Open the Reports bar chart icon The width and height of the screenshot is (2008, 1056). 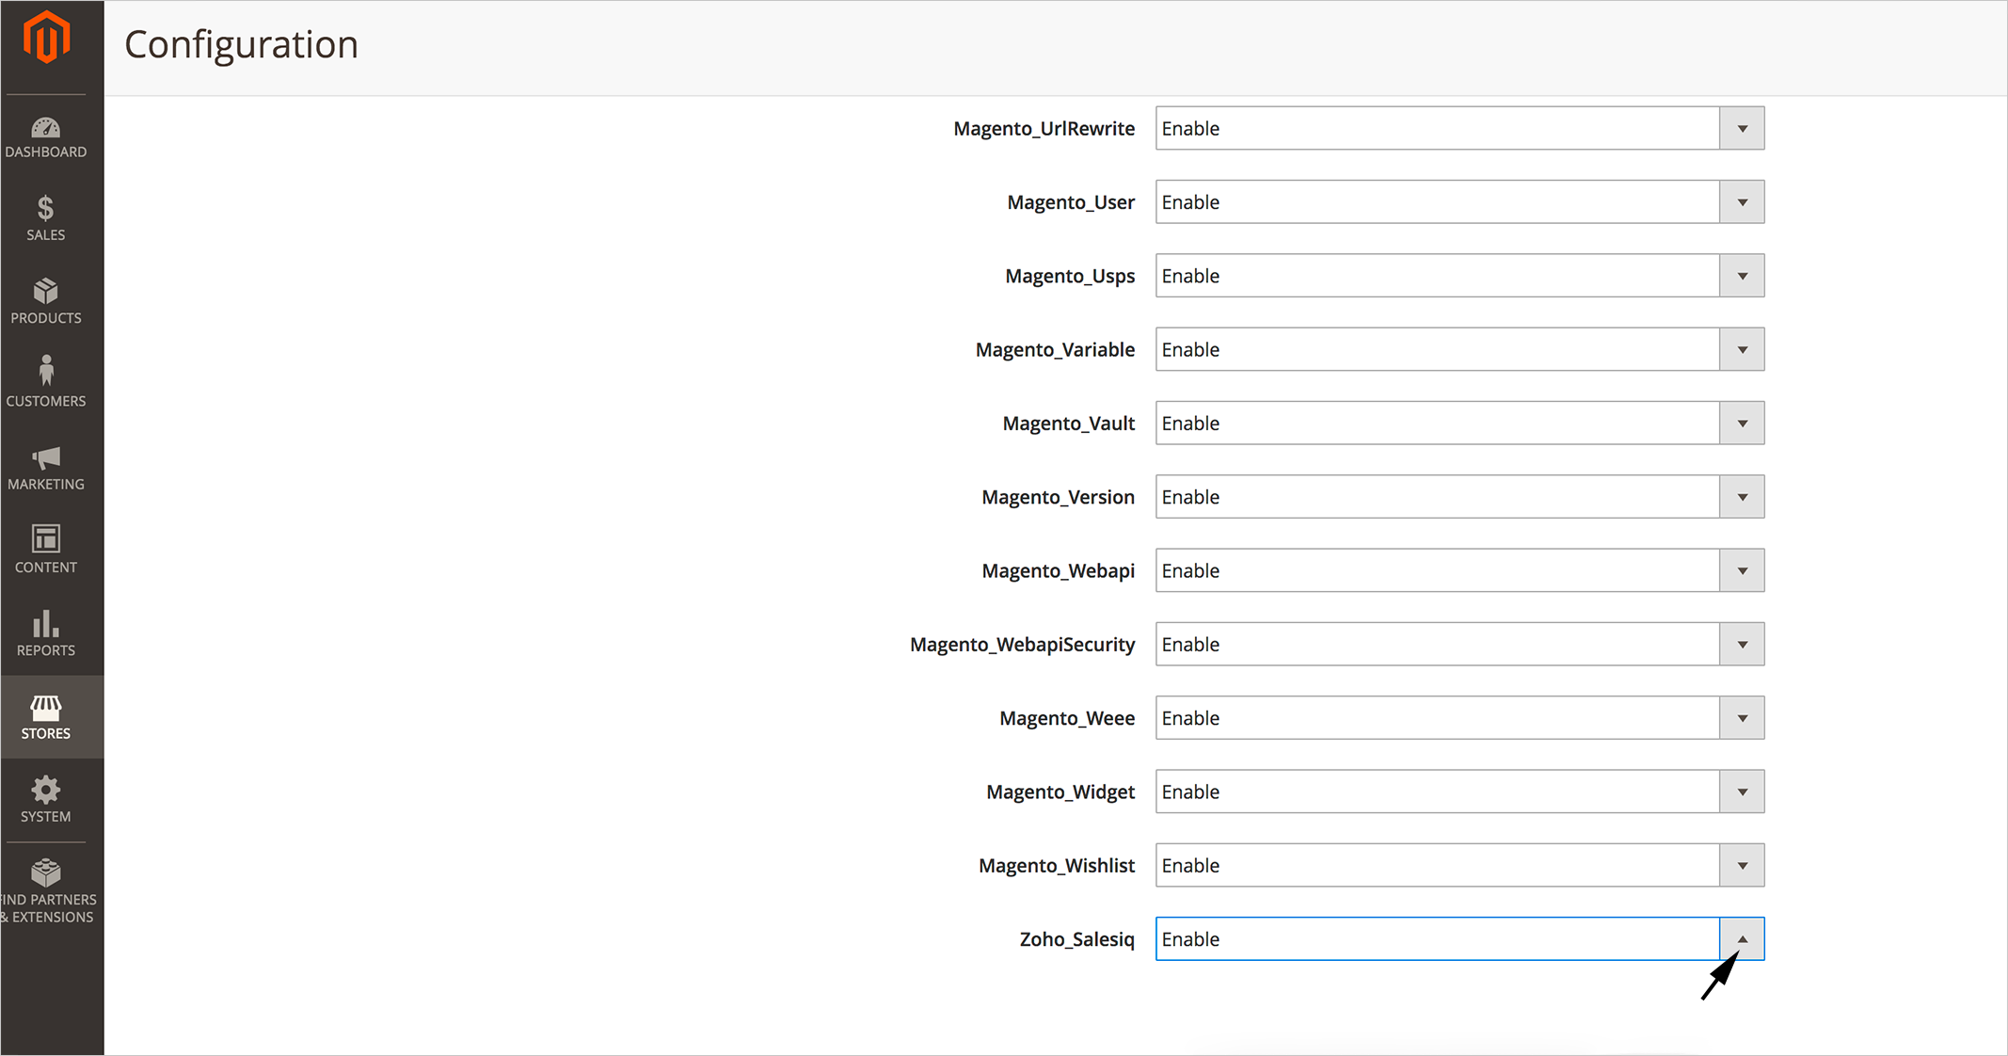click(x=45, y=623)
